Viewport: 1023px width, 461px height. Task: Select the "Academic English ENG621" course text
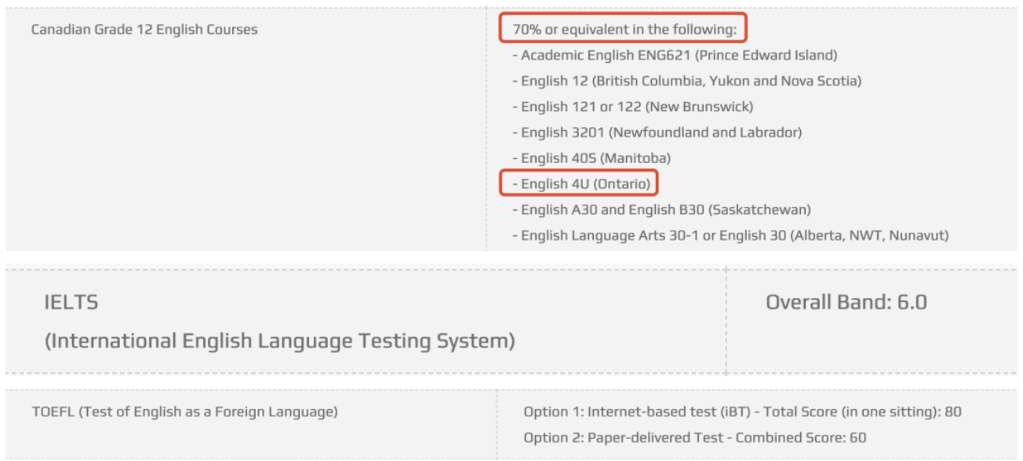[x=606, y=56]
